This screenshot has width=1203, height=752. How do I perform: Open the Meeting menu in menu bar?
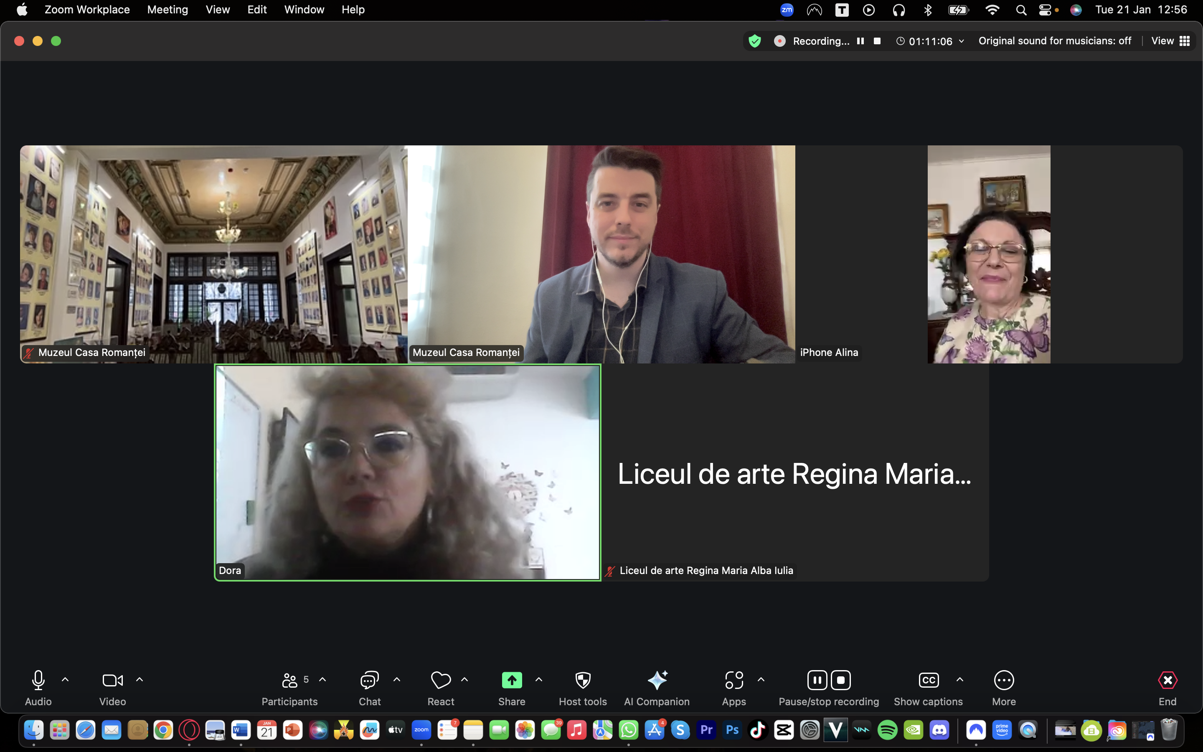[x=168, y=10]
